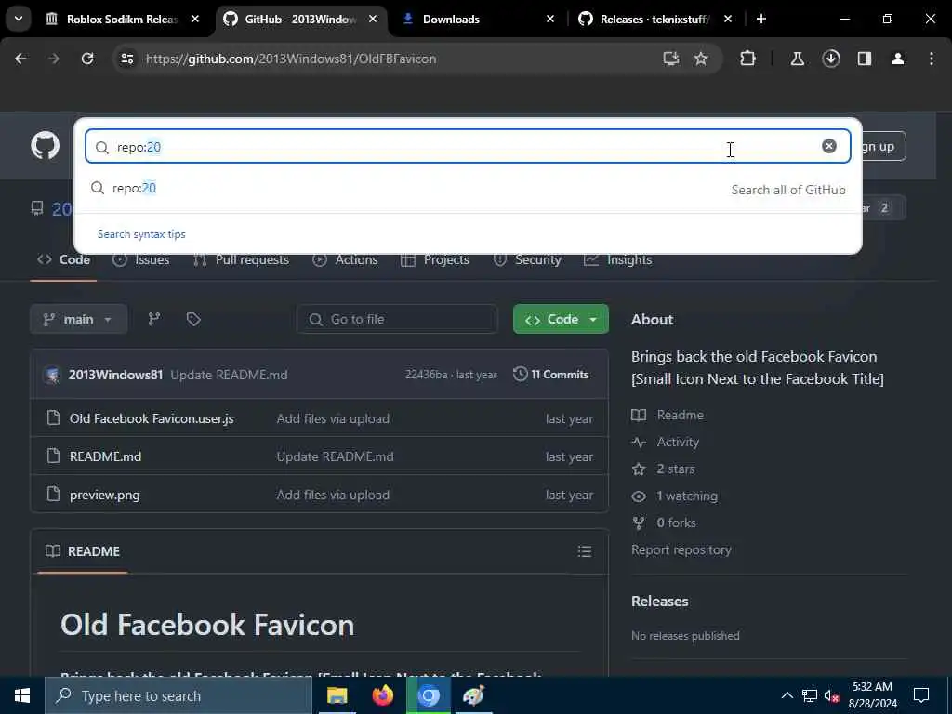Open the Chrome three-dot menu
Image resolution: width=952 pixels, height=714 pixels.
(x=932, y=59)
